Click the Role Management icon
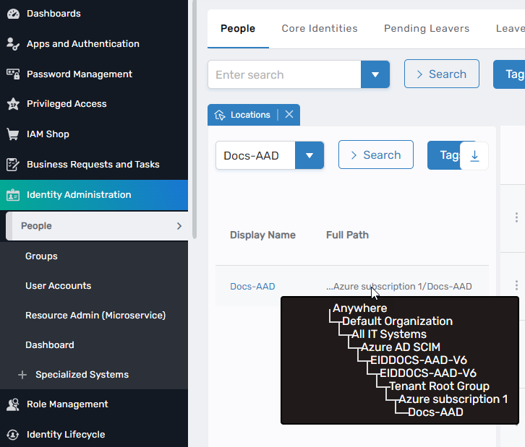Image resolution: width=525 pixels, height=447 pixels. tap(12, 404)
